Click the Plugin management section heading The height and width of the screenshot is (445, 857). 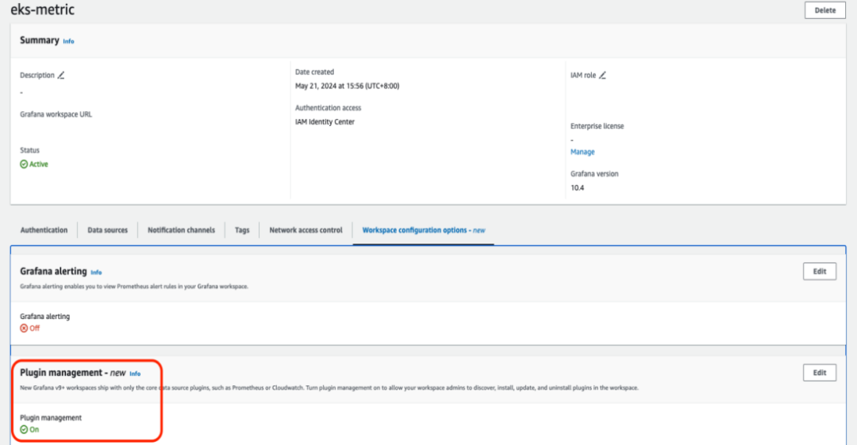pyautogui.click(x=73, y=373)
